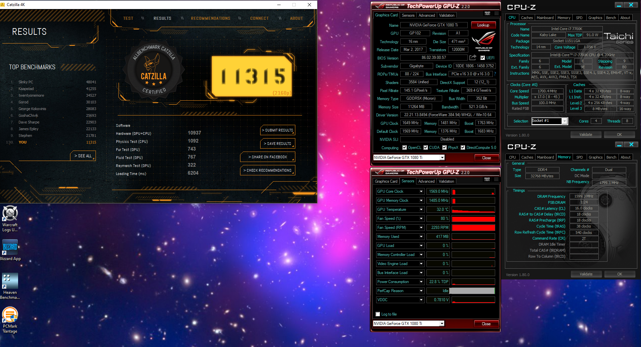This screenshot has height=347, width=641.
Task: Open Catzilla ABOUT tab
Action: (x=296, y=18)
